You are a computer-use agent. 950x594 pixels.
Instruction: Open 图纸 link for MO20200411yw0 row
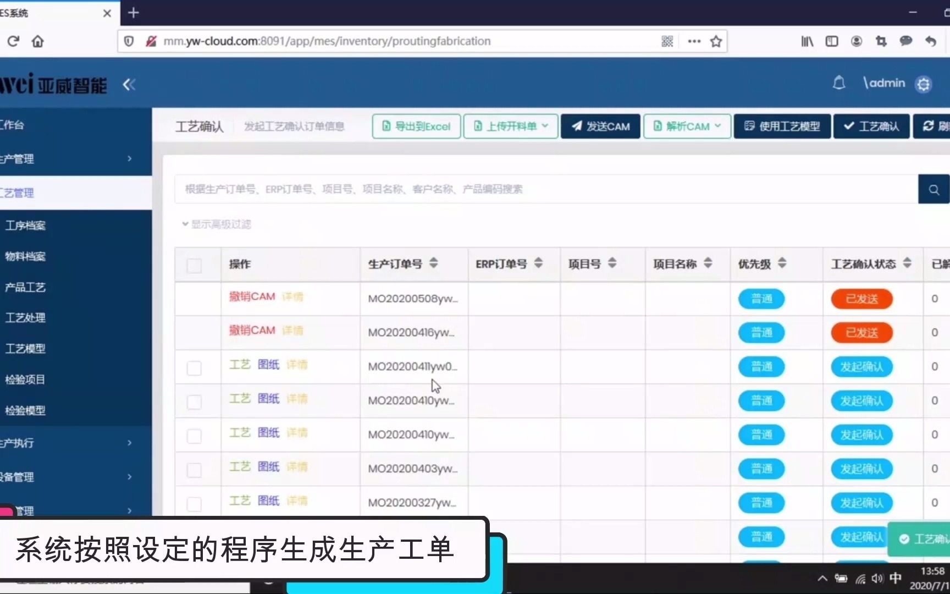(269, 365)
